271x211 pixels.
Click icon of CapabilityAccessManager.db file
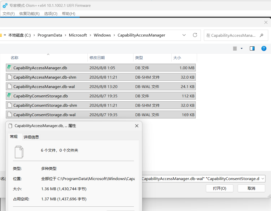click(9, 67)
